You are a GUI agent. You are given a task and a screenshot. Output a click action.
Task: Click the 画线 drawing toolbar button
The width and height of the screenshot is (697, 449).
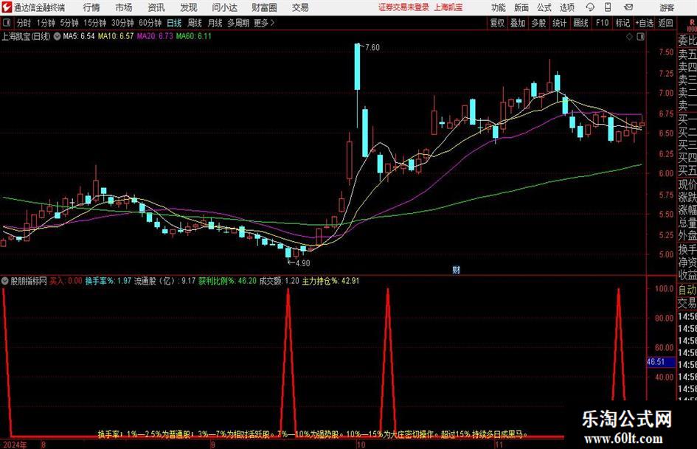tap(580, 23)
